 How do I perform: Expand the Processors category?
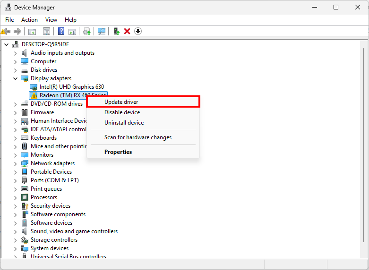point(15,197)
